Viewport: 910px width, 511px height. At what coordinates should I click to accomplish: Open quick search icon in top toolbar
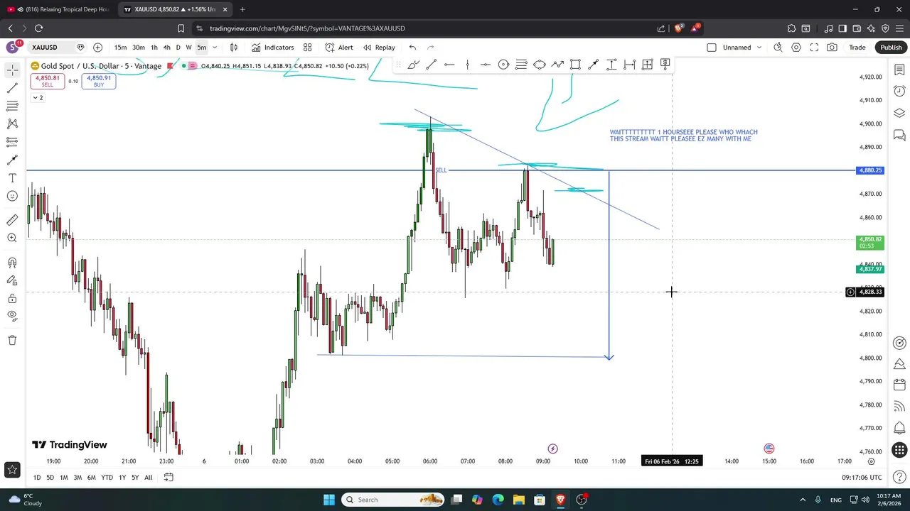point(778,48)
